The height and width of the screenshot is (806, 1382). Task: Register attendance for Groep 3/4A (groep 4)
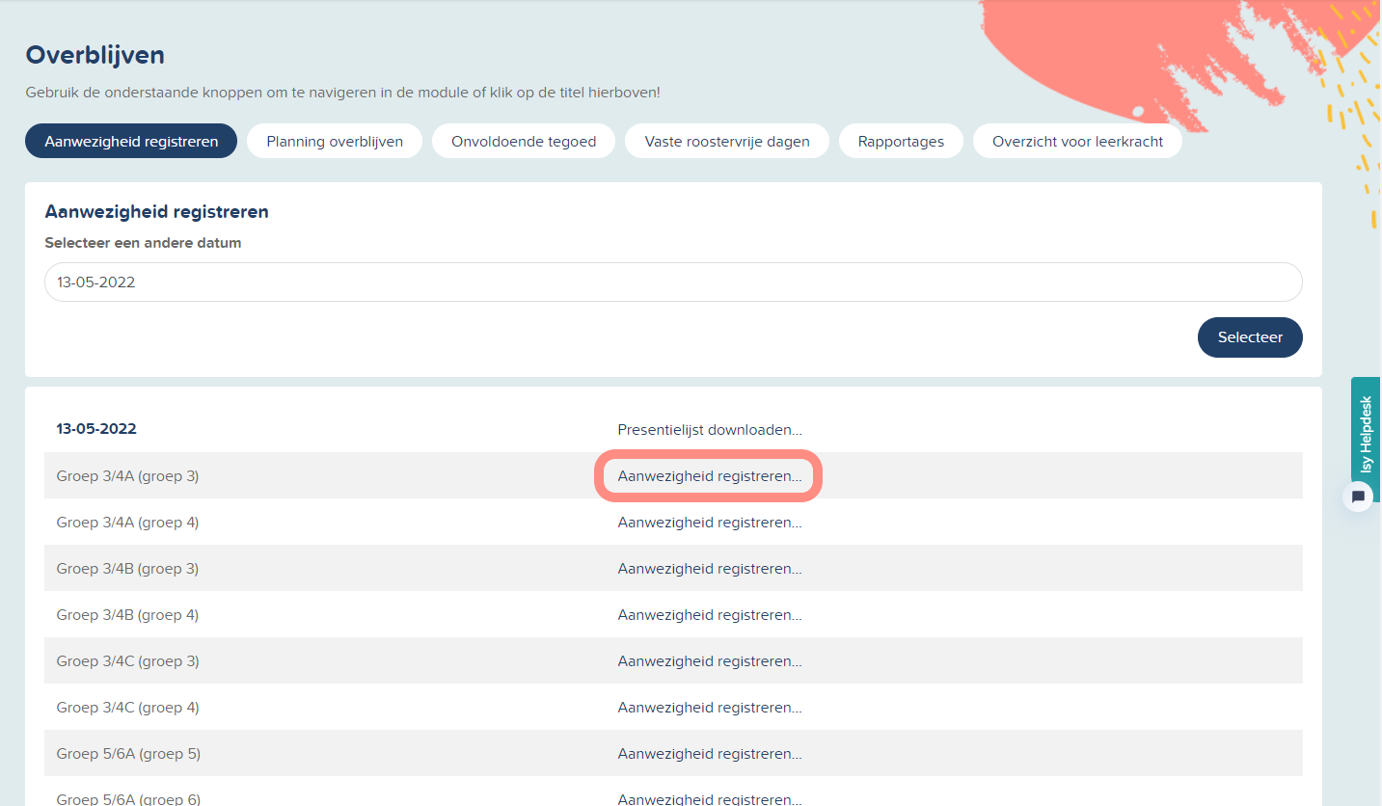710,522
